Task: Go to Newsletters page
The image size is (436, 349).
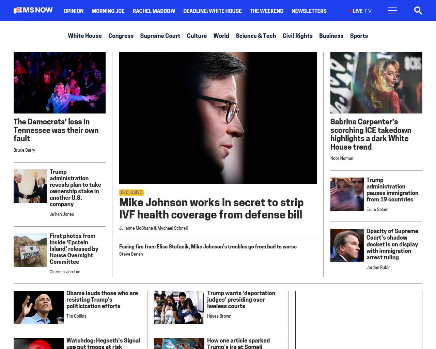Action: (309, 11)
